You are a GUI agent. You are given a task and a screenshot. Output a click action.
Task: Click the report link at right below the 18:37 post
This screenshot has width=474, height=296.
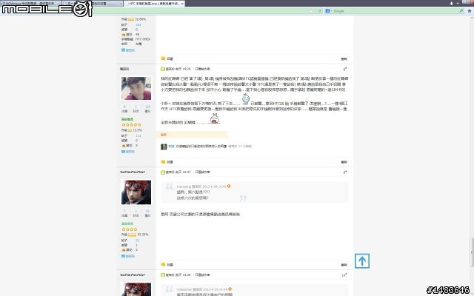pyautogui.click(x=344, y=265)
